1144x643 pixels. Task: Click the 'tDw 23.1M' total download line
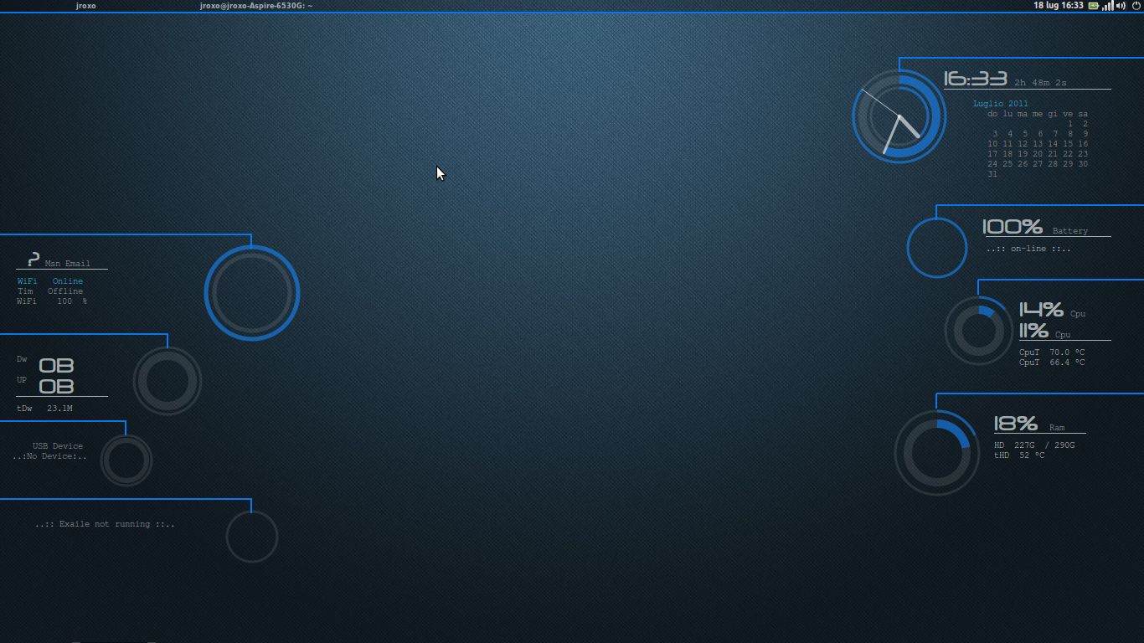[44, 409]
